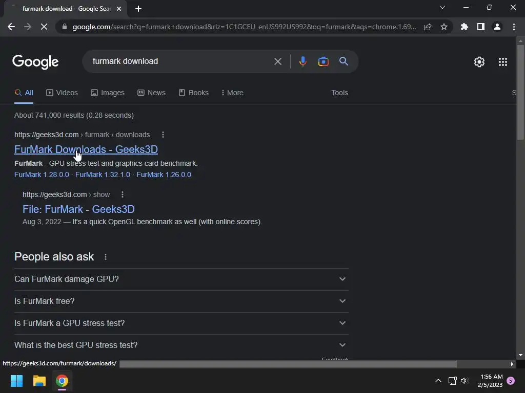Select the All results tab

(24, 93)
